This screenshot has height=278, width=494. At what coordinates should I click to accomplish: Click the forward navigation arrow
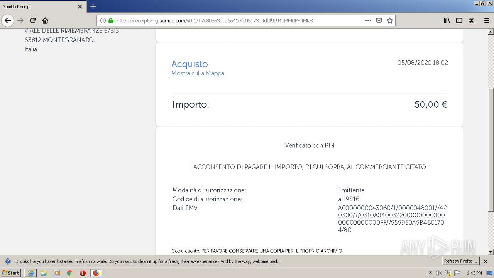pyautogui.click(x=20, y=20)
